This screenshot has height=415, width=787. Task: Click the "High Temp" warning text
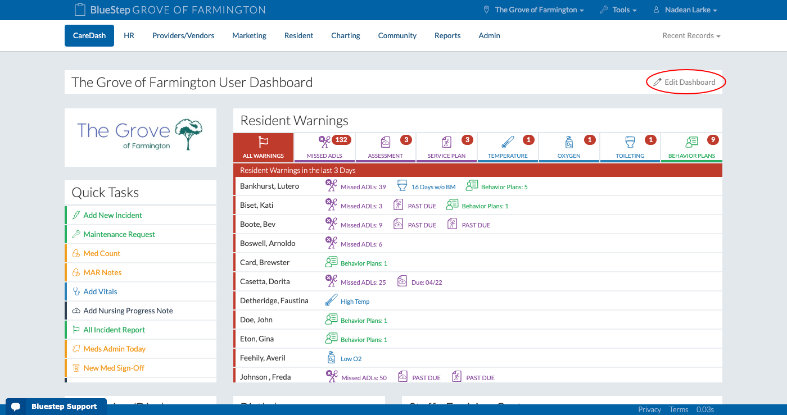tap(355, 302)
